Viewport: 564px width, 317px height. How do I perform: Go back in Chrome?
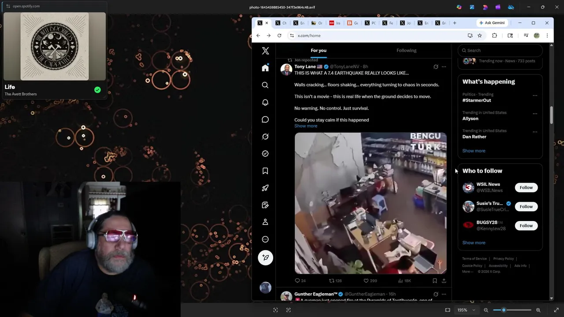(x=258, y=36)
